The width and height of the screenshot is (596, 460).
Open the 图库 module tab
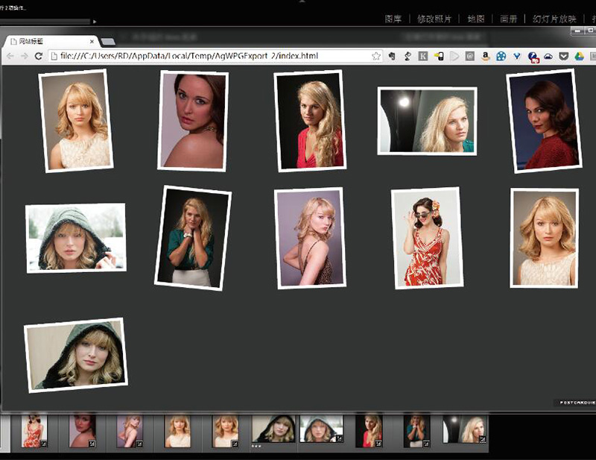pos(393,19)
